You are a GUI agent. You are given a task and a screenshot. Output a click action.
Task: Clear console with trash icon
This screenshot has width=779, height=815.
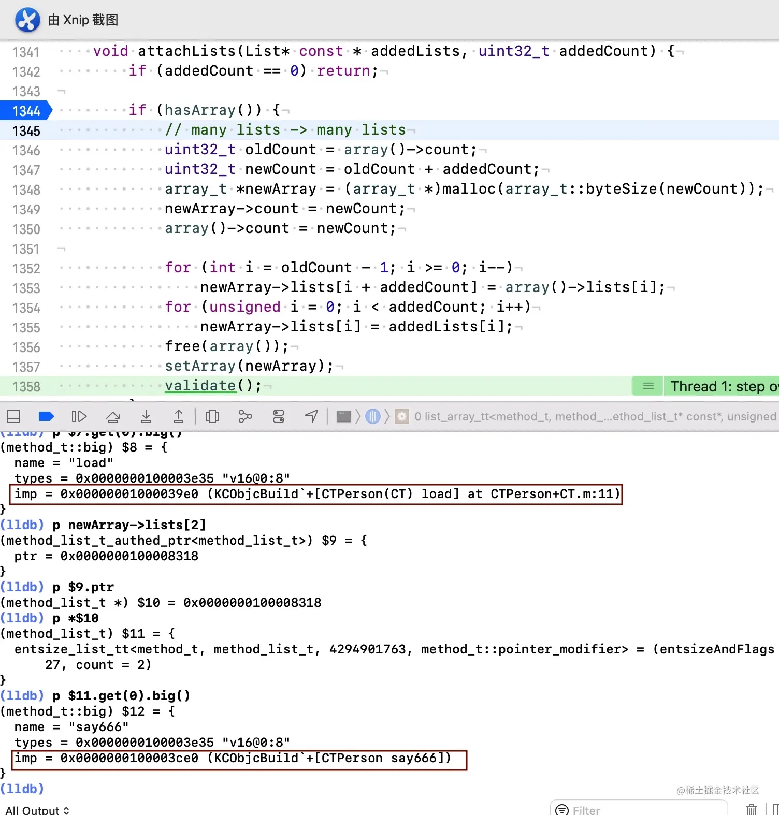pyautogui.click(x=752, y=809)
